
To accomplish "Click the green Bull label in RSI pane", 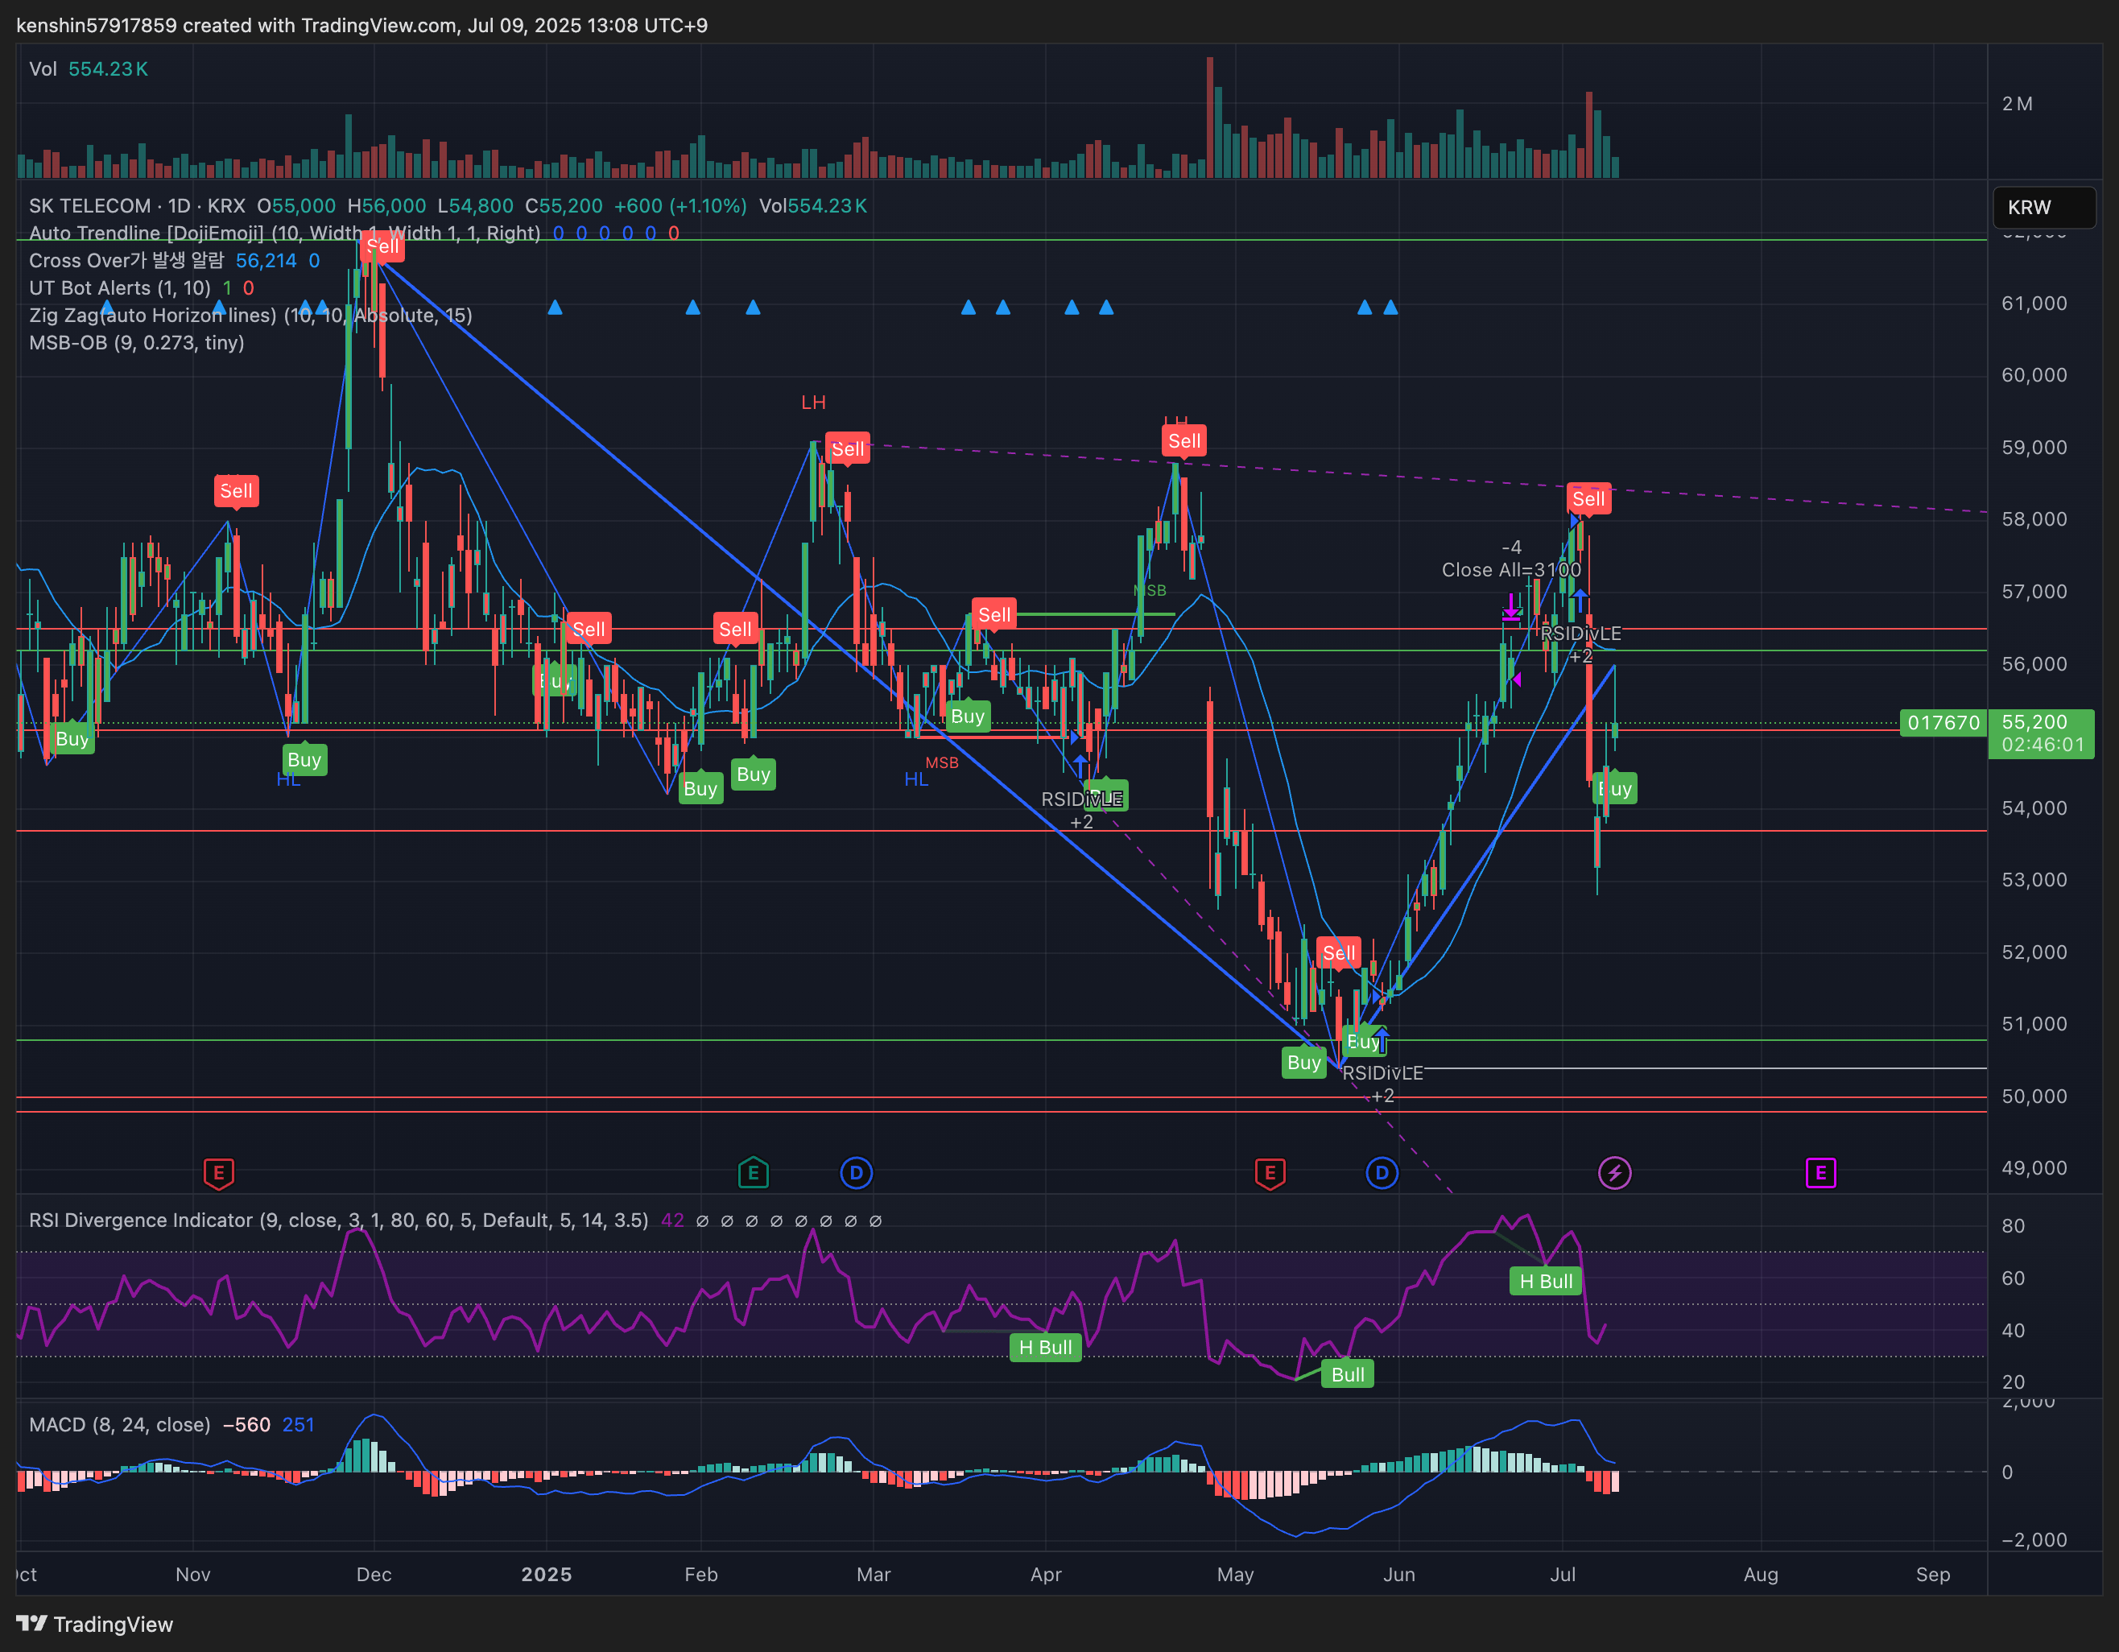I will coord(1348,1374).
